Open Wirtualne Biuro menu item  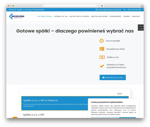[x=99, y=17]
